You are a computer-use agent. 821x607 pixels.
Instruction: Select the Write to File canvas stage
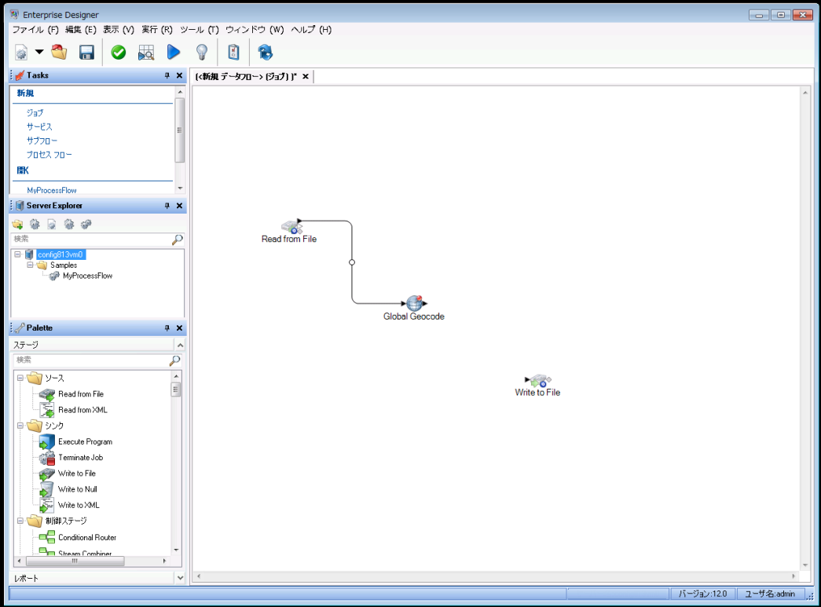(x=538, y=381)
